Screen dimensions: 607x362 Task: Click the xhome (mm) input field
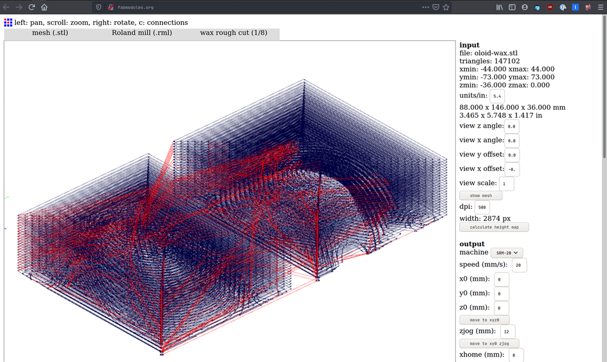tap(516, 355)
